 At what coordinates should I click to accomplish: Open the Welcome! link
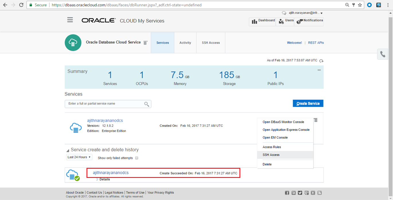294,43
